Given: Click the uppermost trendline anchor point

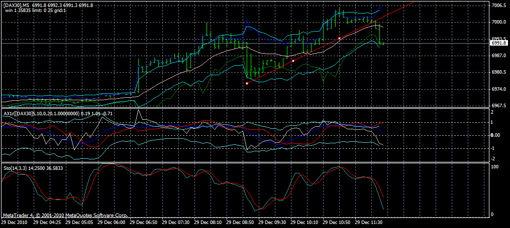Looking at the screenshot, I should (340, 38).
